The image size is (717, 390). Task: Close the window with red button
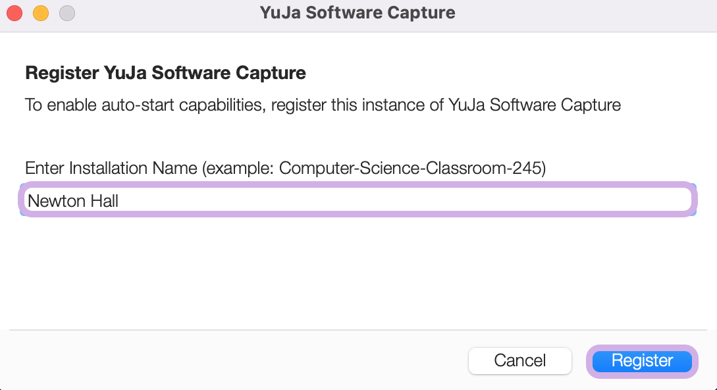(x=14, y=13)
